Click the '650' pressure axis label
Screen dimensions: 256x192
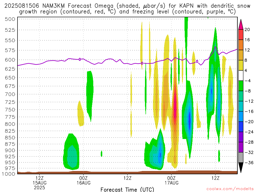10,78
